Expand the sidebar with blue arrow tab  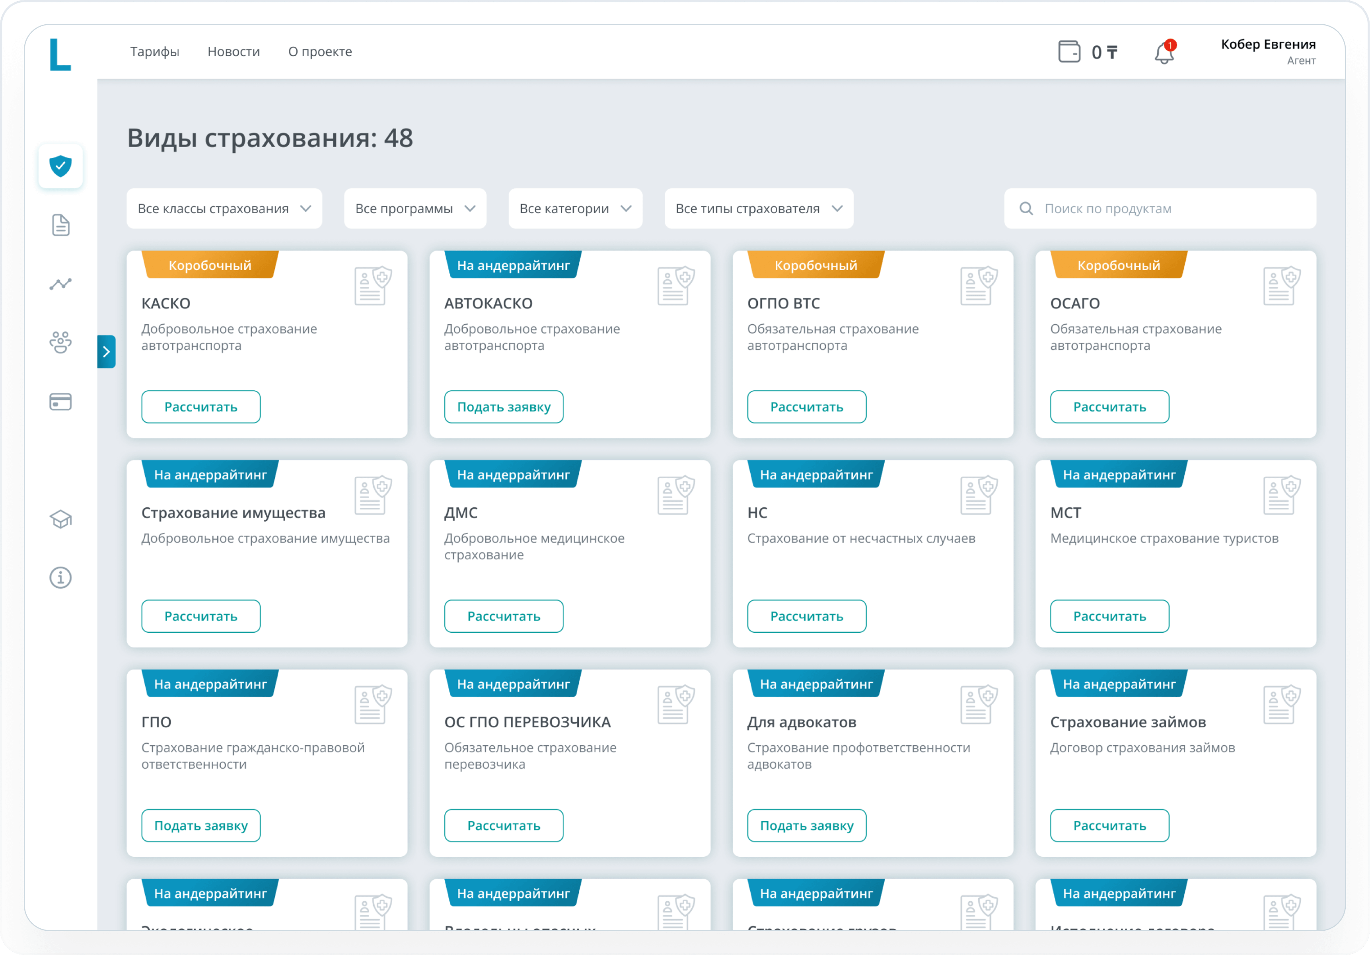pos(106,352)
